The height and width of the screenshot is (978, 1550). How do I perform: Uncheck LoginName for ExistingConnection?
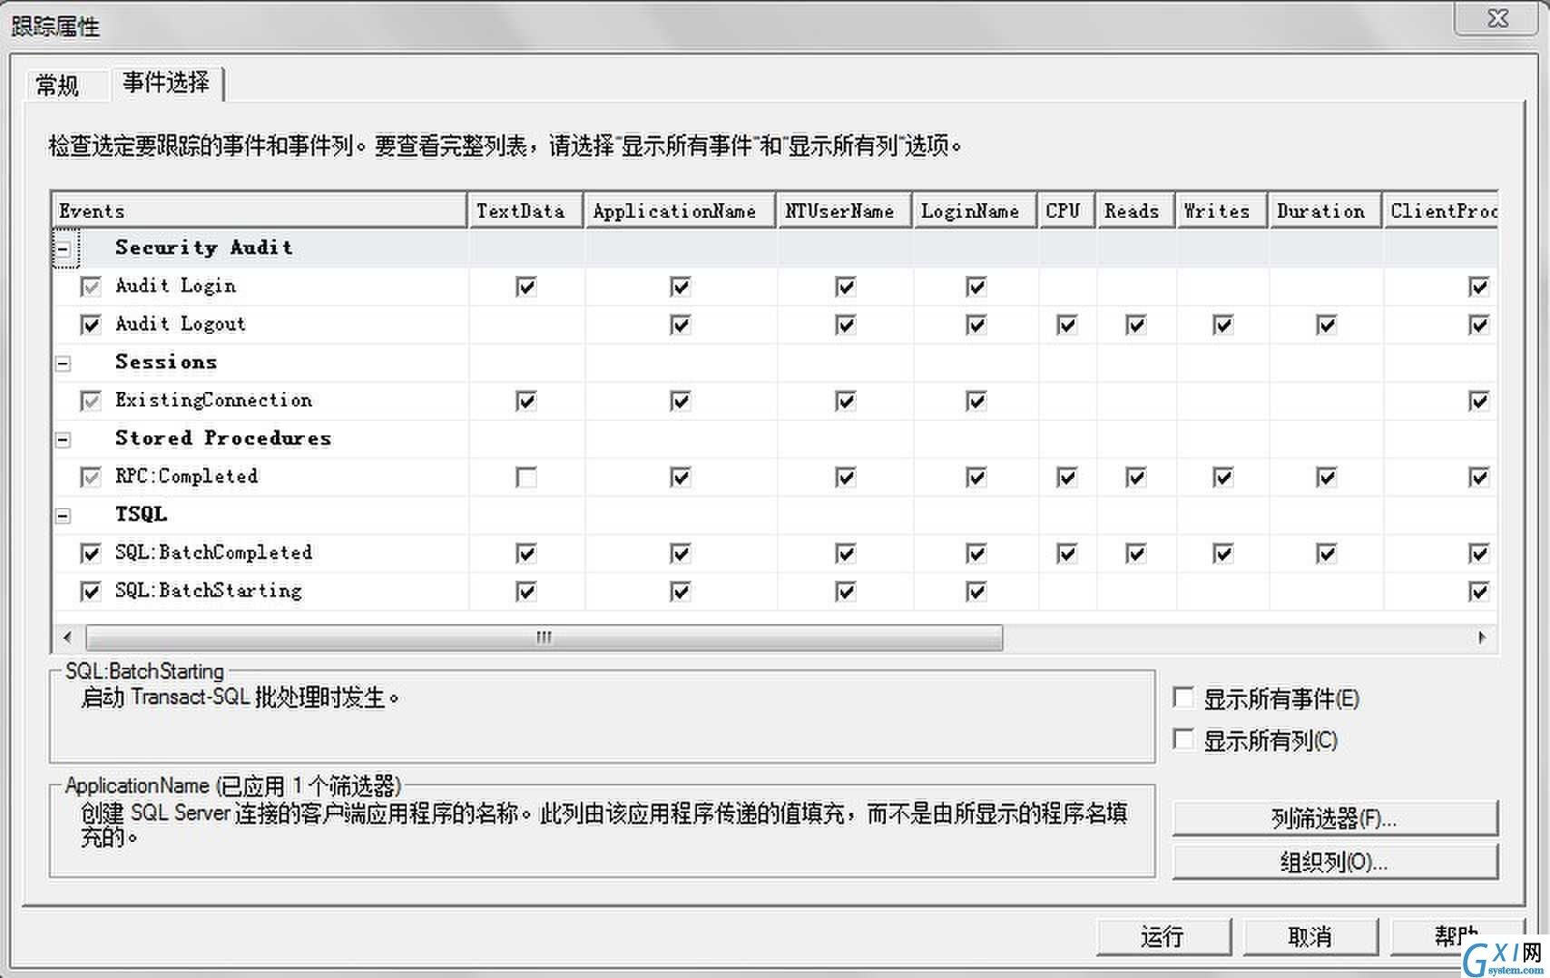976,401
